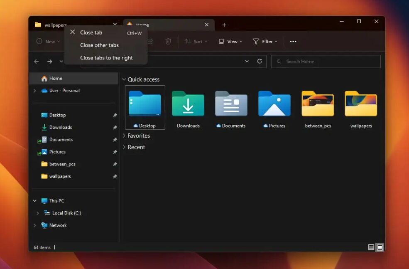The width and height of the screenshot is (409, 269).
Task: Switch to details view in status bar
Action: 371,247
